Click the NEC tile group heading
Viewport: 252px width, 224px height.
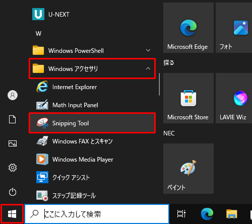pos(169,133)
